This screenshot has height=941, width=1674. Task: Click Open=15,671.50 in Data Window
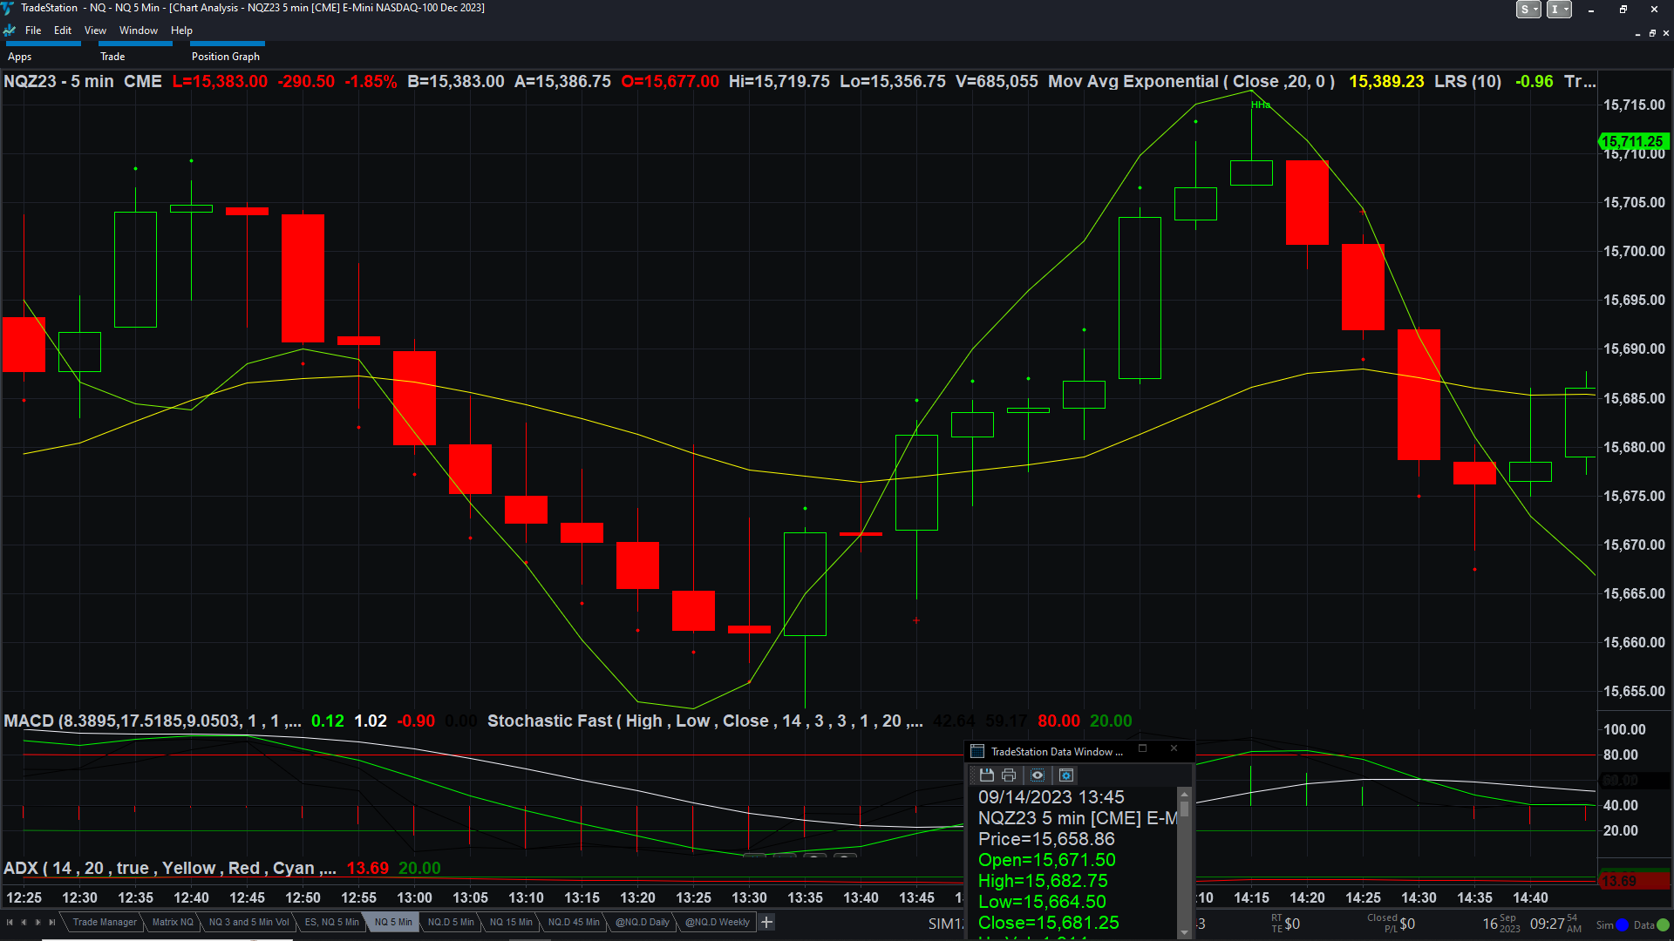1046,861
